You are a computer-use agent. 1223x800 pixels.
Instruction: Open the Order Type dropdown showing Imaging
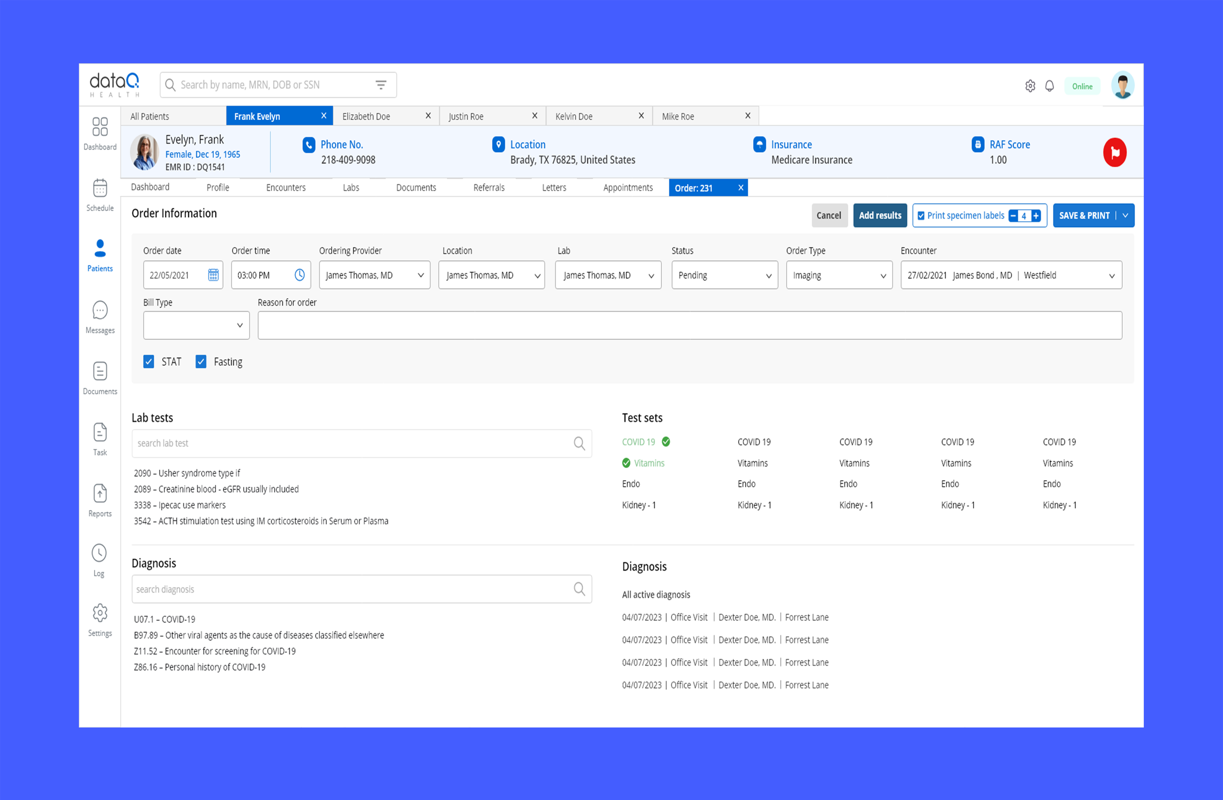(x=839, y=275)
